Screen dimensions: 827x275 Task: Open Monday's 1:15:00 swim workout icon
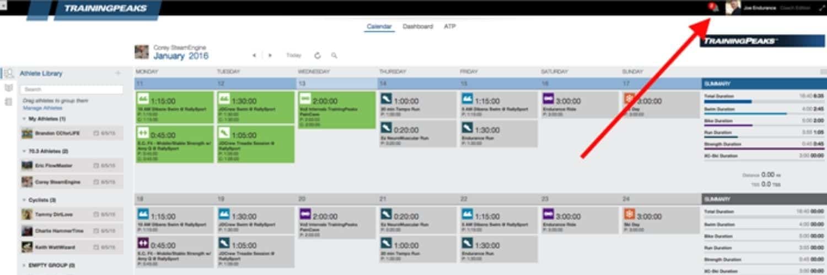pyautogui.click(x=143, y=99)
